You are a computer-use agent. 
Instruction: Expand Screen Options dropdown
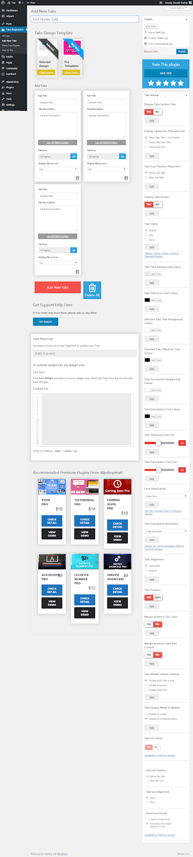click(x=179, y=8)
